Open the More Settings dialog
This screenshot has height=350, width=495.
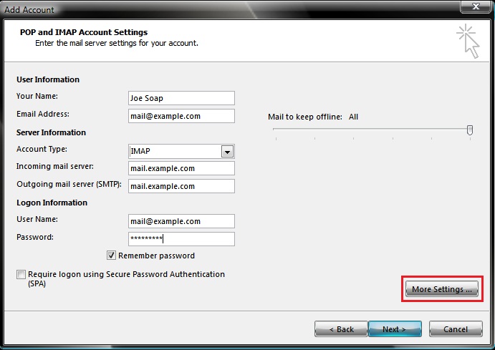pyautogui.click(x=442, y=289)
